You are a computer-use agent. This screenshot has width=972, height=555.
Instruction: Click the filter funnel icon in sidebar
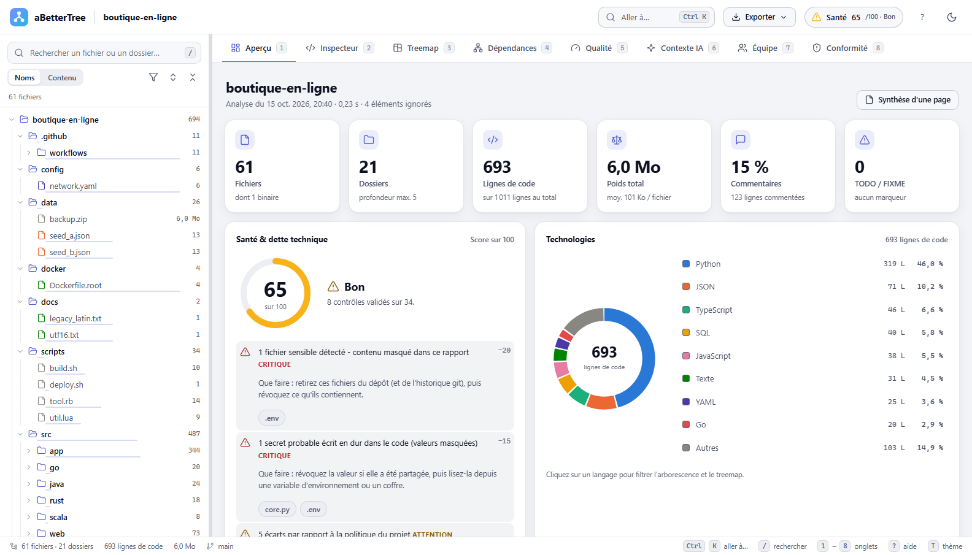[x=153, y=77]
